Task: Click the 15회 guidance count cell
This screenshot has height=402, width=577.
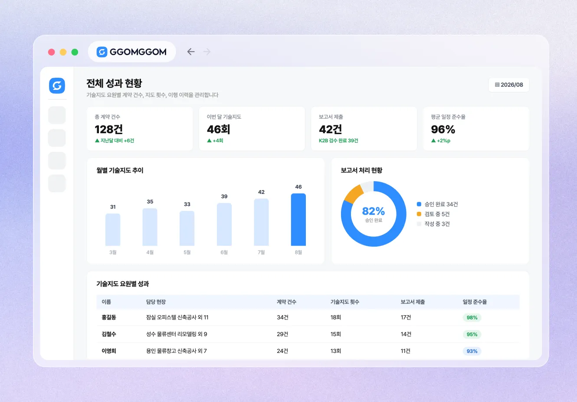Action: (336, 334)
